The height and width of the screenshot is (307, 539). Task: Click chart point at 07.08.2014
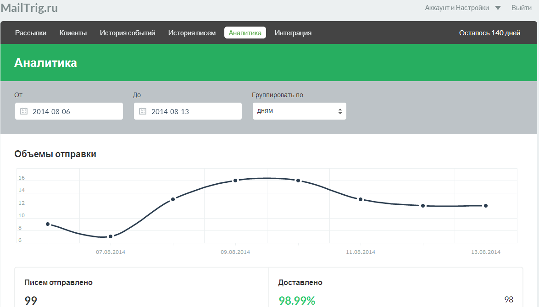(x=111, y=236)
